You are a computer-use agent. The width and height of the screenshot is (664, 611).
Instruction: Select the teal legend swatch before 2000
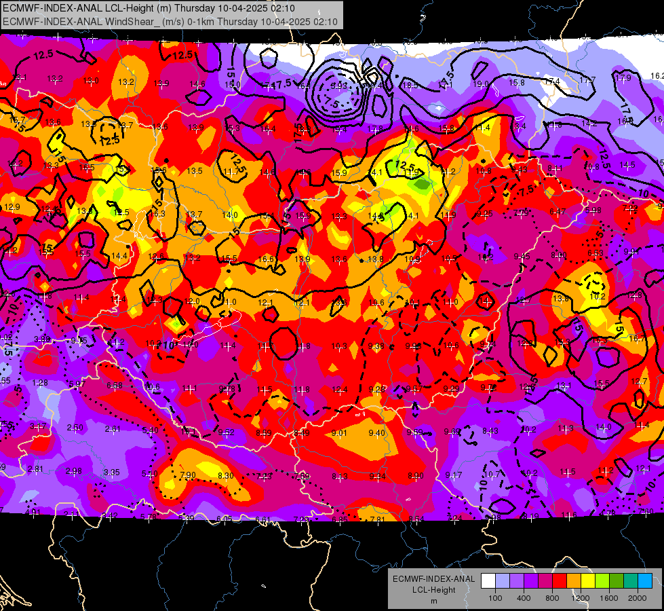click(x=631, y=581)
